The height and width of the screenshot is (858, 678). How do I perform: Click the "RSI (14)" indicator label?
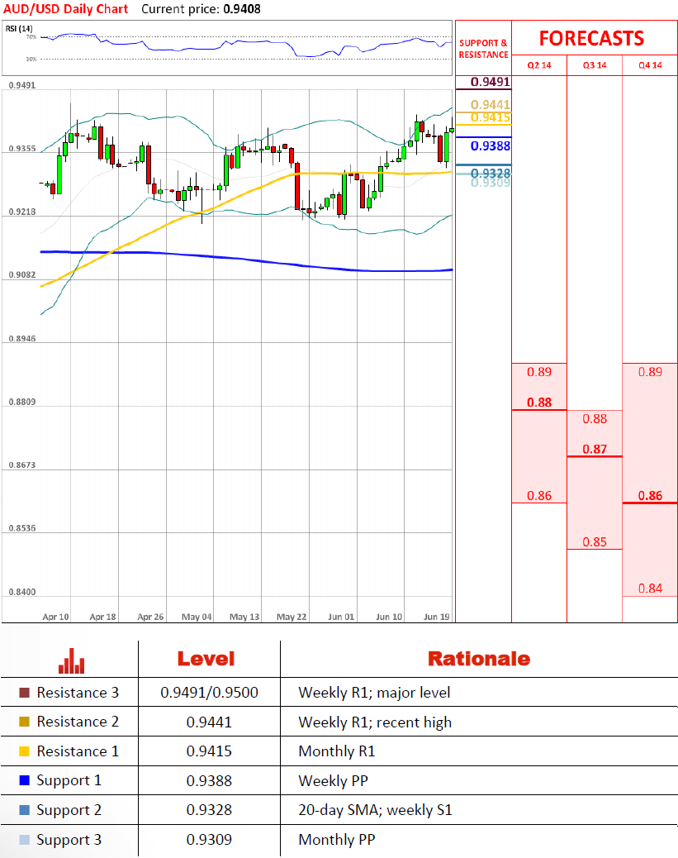[19, 29]
